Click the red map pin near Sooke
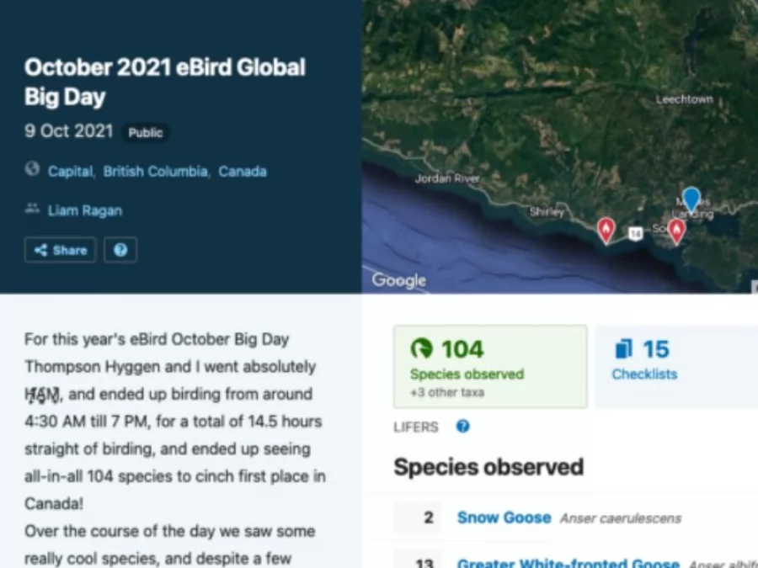The image size is (758, 568). (x=676, y=229)
